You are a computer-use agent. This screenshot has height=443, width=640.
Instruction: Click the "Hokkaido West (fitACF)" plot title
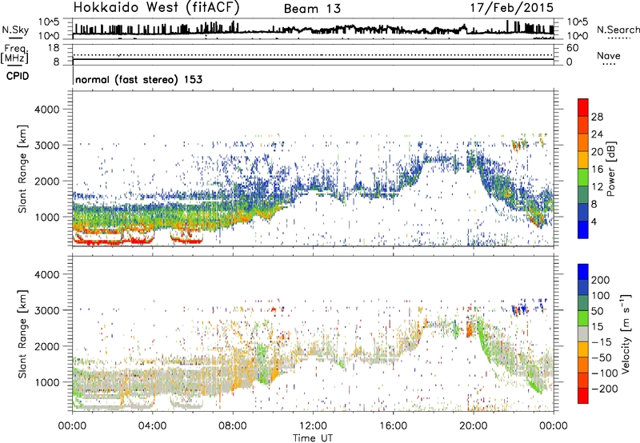click(156, 7)
